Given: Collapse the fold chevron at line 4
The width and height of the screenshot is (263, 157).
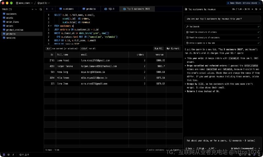Looking at the screenshot, I should point(51,26).
